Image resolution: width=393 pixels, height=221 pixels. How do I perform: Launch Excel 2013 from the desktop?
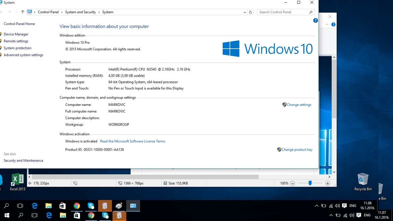18,182
